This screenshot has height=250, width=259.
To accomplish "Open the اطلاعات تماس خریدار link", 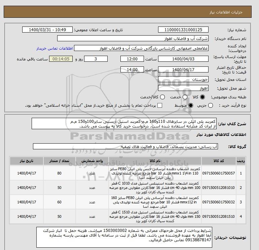I will pyautogui.click(x=54, y=48).
